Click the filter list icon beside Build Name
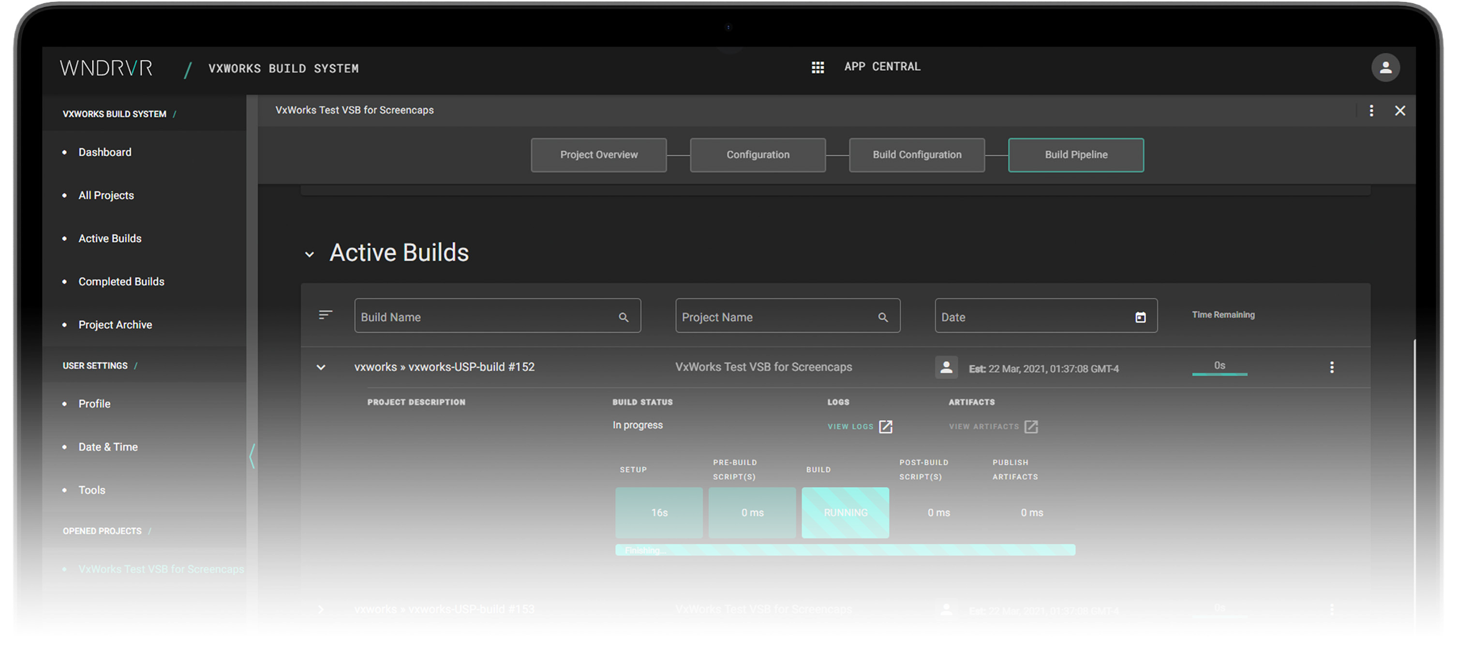The image size is (1457, 651). point(325,315)
